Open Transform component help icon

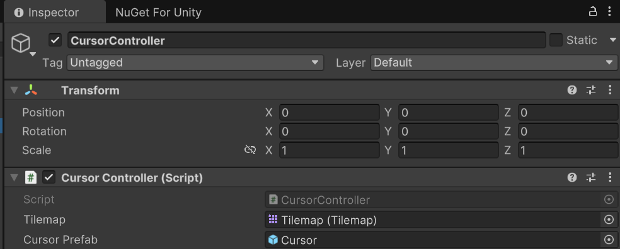click(x=571, y=91)
